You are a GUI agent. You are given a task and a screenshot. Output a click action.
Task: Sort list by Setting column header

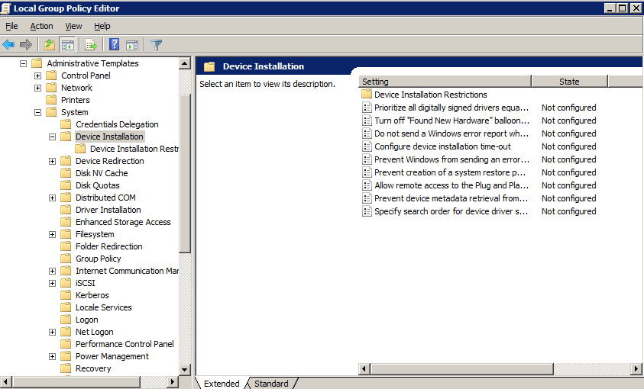(445, 82)
